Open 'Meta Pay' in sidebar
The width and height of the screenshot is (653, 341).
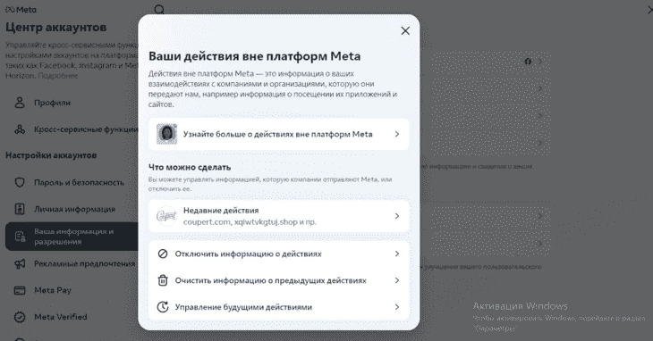click(x=72, y=290)
